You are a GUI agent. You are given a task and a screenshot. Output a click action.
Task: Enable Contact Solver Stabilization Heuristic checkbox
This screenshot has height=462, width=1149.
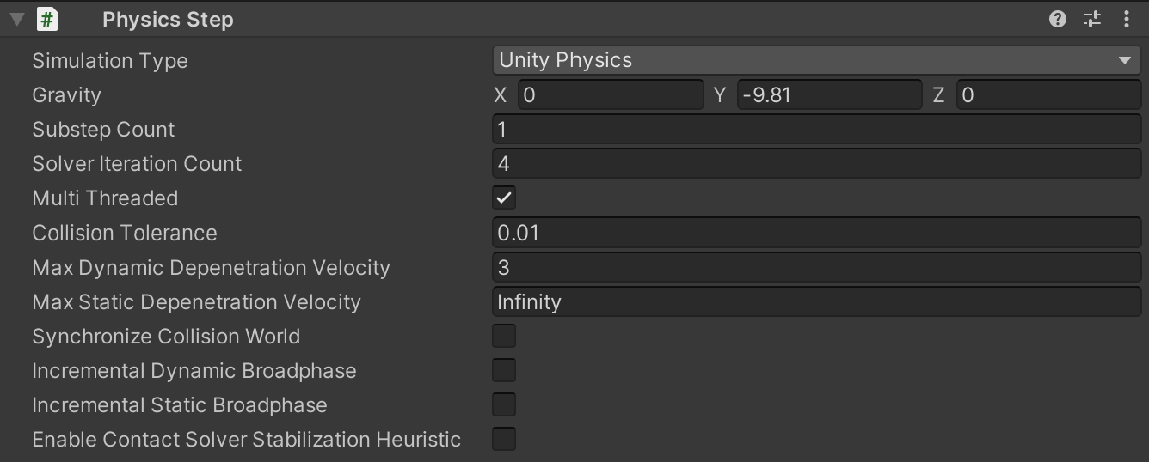coord(504,439)
